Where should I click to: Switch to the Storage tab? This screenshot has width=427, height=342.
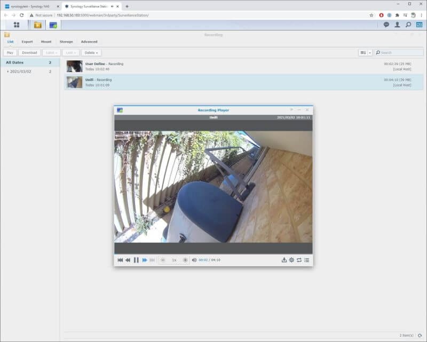pos(66,42)
